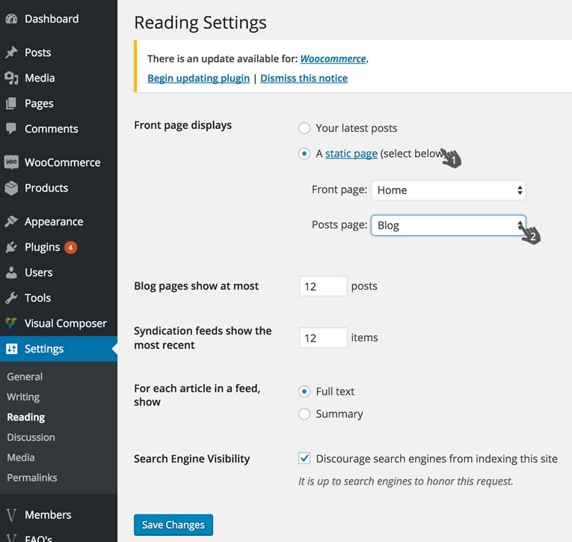Choose the Summary feed option
The width and height of the screenshot is (572, 542).
click(304, 414)
